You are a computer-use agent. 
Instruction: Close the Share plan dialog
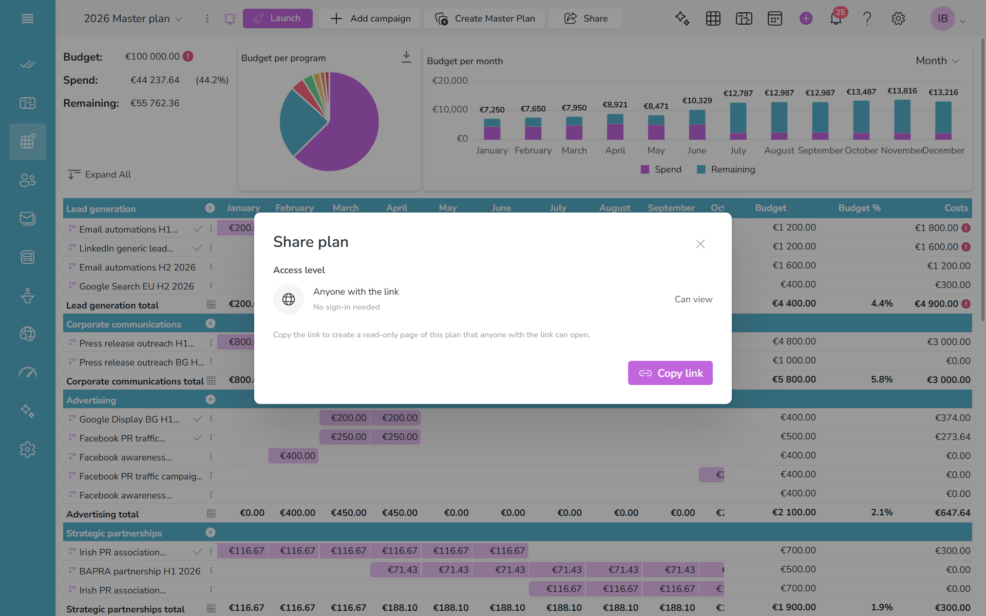700,244
